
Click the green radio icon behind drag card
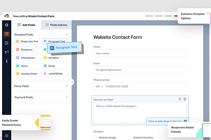(x=45, y=50)
